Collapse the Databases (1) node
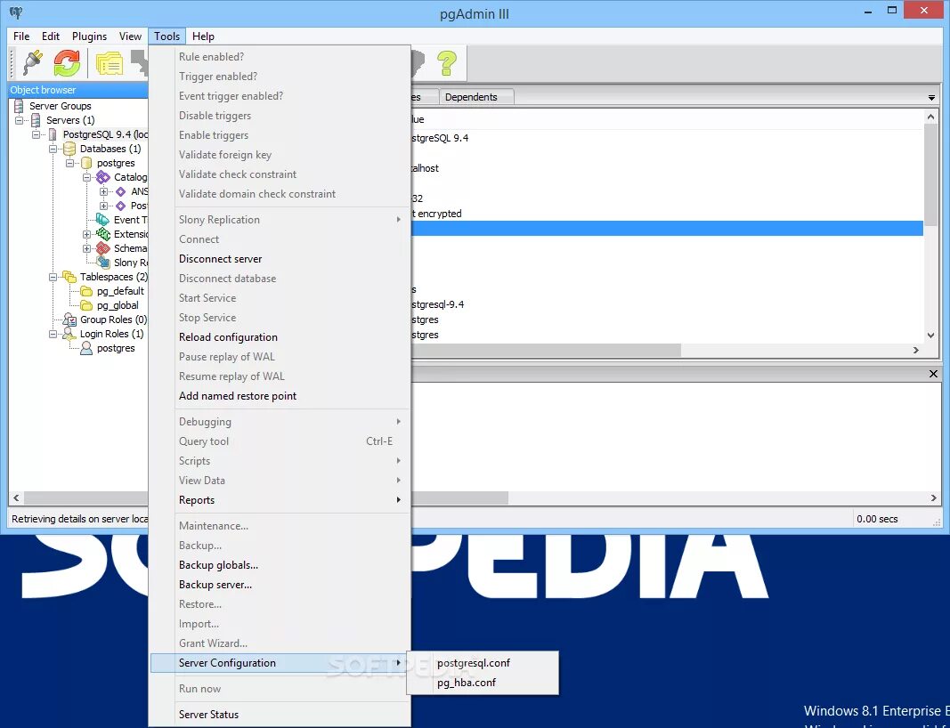The width and height of the screenshot is (950, 728). [53, 149]
